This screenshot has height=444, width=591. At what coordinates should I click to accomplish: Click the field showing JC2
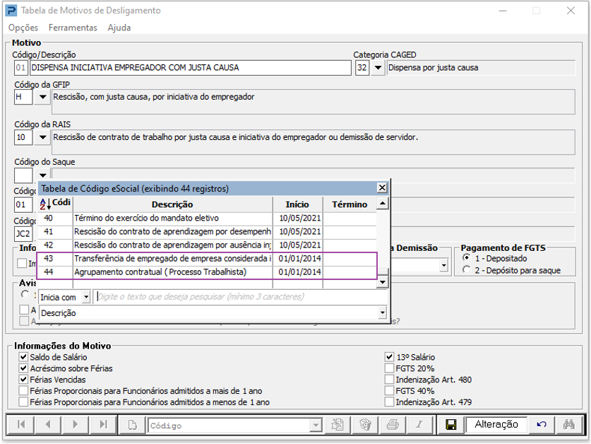(x=23, y=234)
